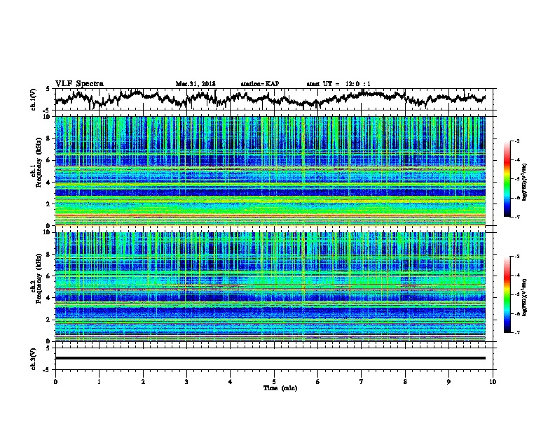Click the ch.2 spectrogram panel
Image resolution: width=555 pixels, height=428 pixels.
click(270, 287)
